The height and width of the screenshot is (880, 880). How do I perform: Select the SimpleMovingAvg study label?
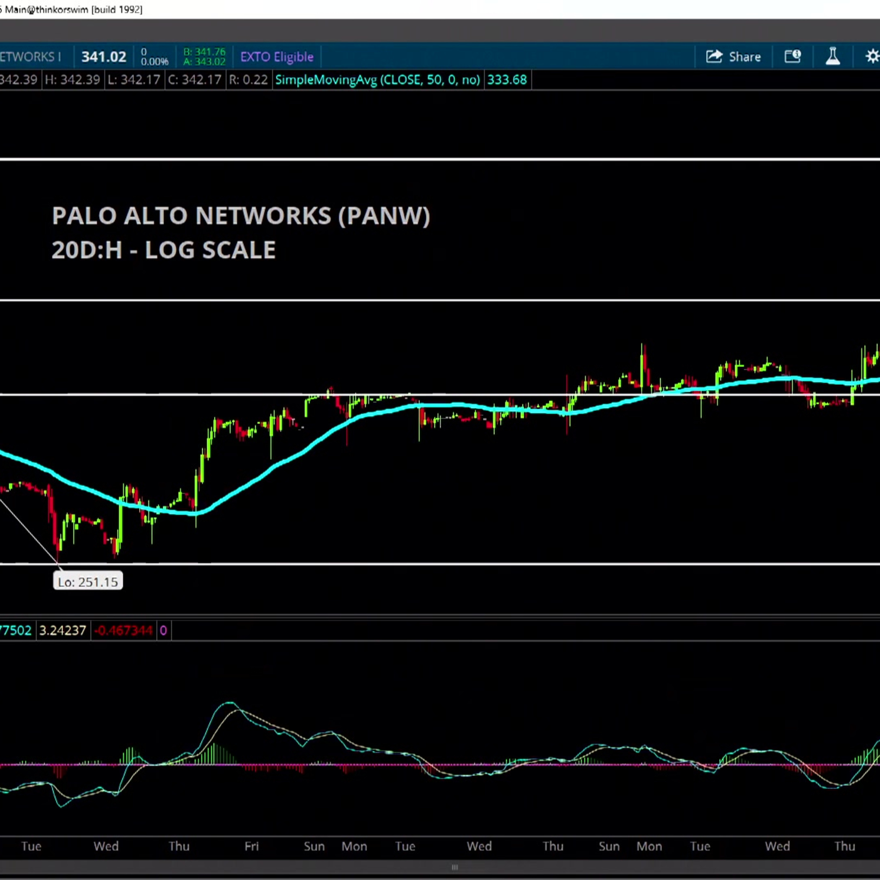(378, 80)
